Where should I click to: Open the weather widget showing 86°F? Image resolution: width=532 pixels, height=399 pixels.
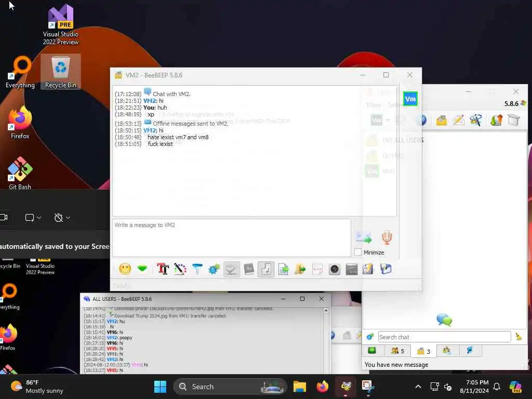[x=37, y=387]
